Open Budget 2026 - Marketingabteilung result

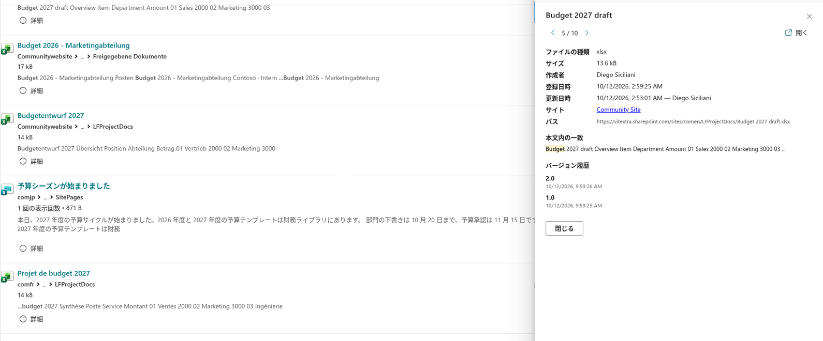point(74,45)
